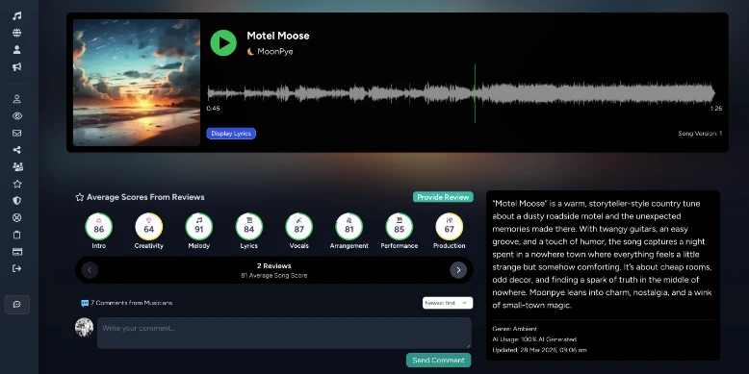
Task: Click in the Write your comment field
Action: tap(284, 333)
